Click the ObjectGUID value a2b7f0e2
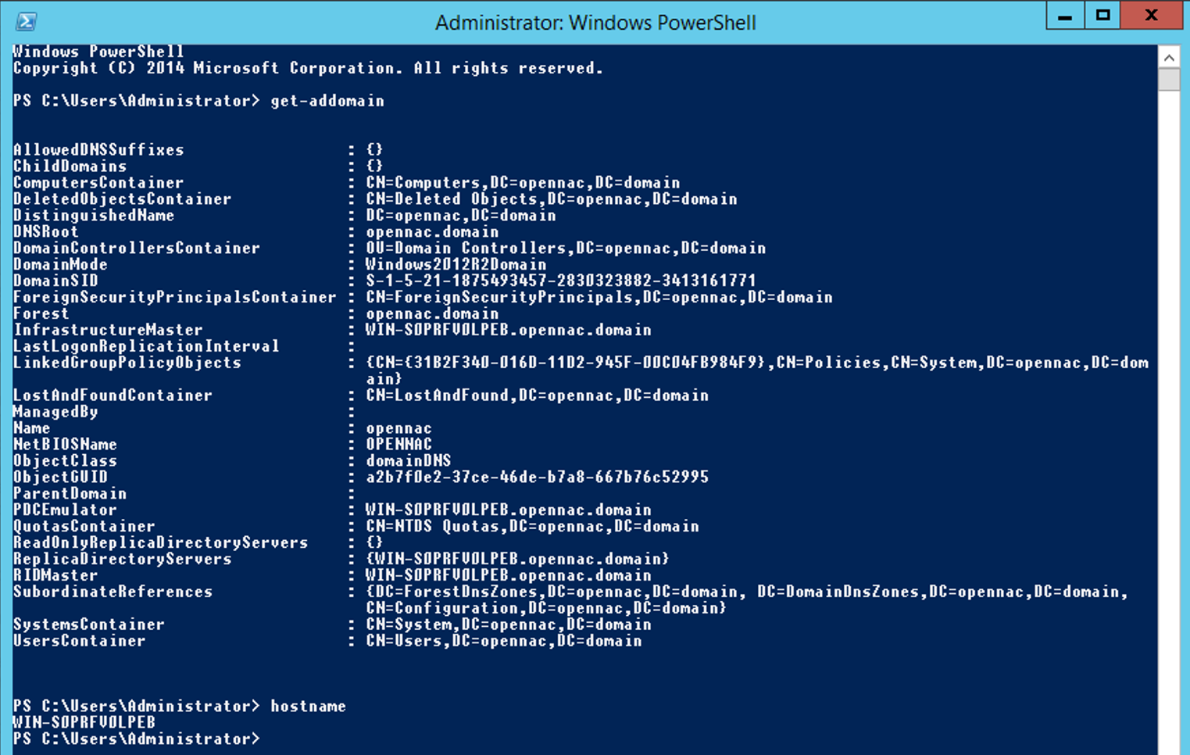Screen dimensions: 1190x755 click(x=537, y=477)
